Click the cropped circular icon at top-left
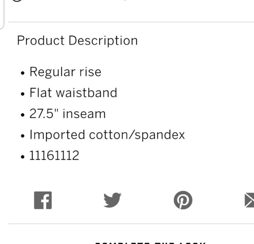This screenshot has width=254, height=244. [x=17, y=1]
